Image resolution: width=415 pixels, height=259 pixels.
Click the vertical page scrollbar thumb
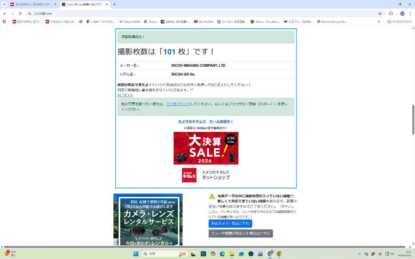click(413, 120)
